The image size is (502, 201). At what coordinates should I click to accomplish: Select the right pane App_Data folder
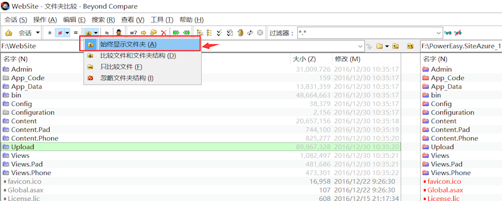[446, 86]
